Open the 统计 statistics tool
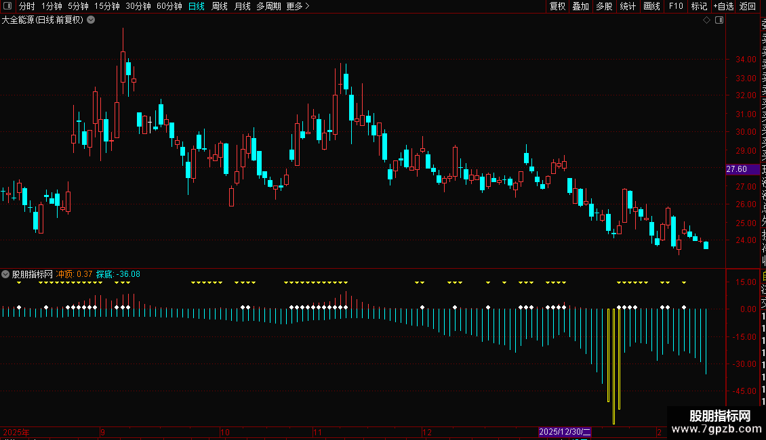This screenshot has height=440, width=766. pyautogui.click(x=628, y=6)
